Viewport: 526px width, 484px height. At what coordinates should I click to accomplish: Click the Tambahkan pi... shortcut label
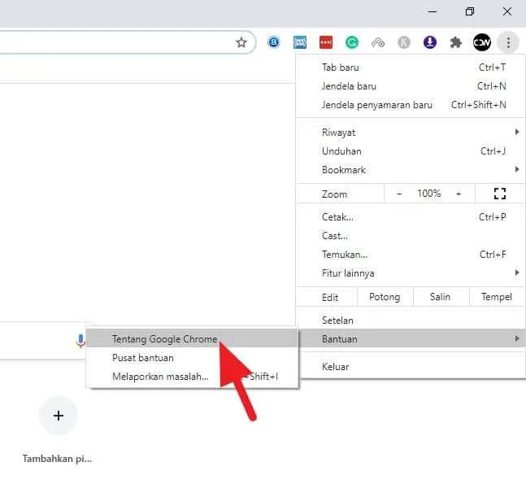(x=57, y=459)
